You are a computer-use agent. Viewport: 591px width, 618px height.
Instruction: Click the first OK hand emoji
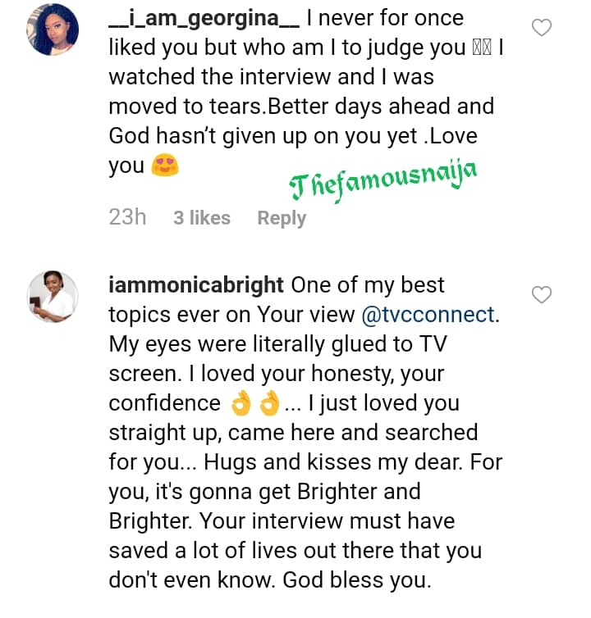241,404
